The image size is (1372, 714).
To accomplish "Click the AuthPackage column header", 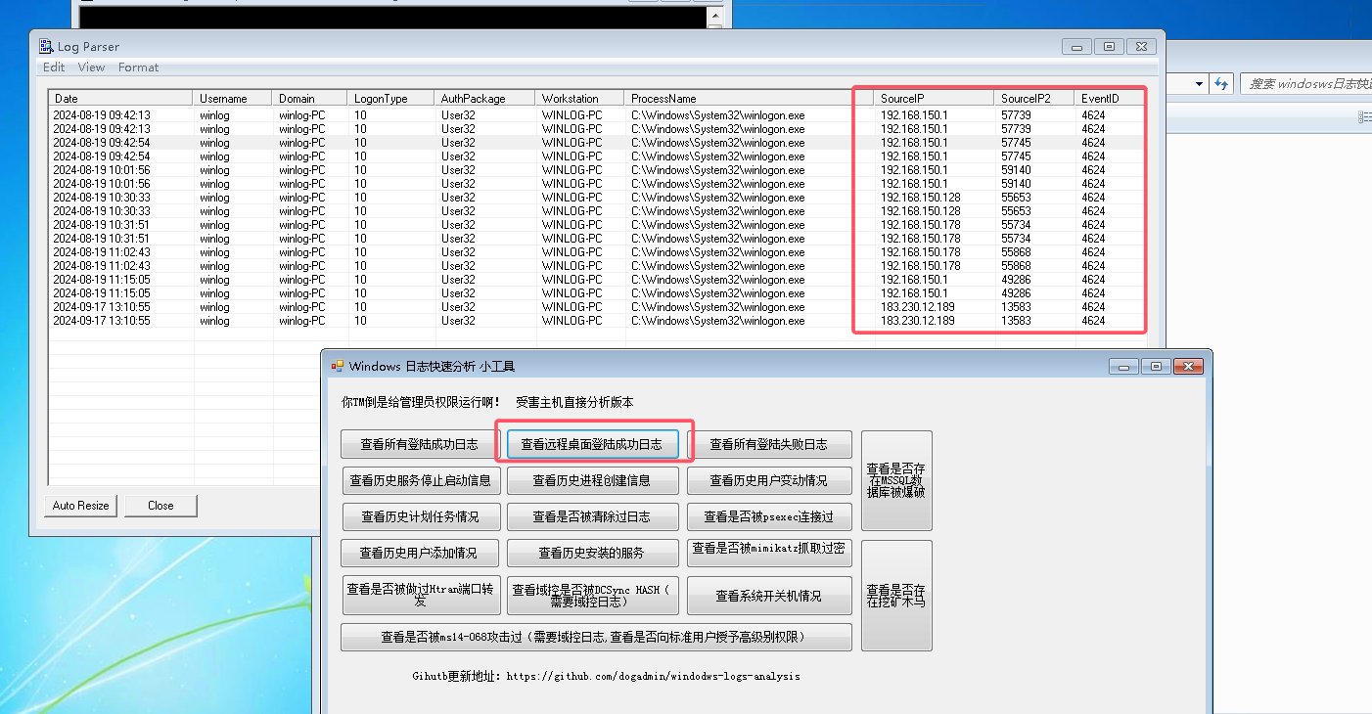I will point(485,98).
